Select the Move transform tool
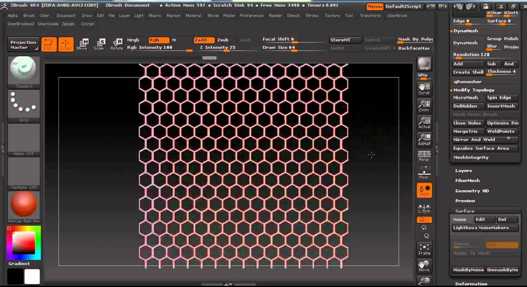The image size is (527, 287). (x=82, y=44)
